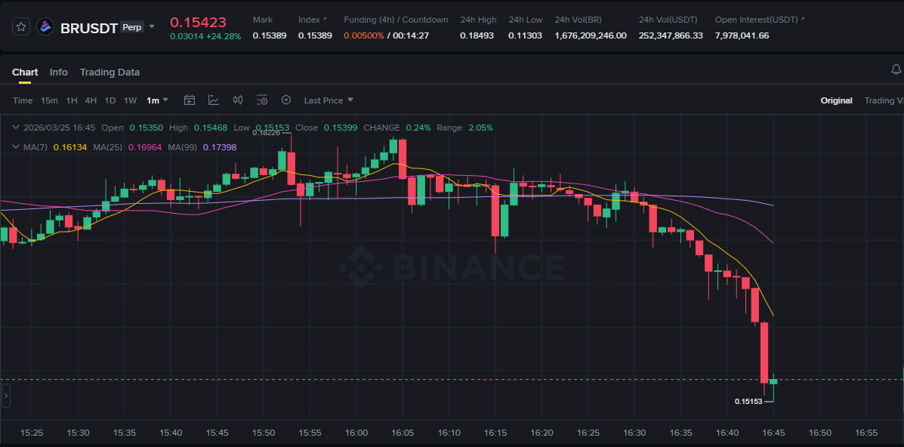This screenshot has width=904, height=447.
Task: Open the chart display settings icon
Action: [262, 100]
